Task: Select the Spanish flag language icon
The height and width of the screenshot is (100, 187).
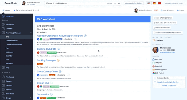Action: click(154, 3)
